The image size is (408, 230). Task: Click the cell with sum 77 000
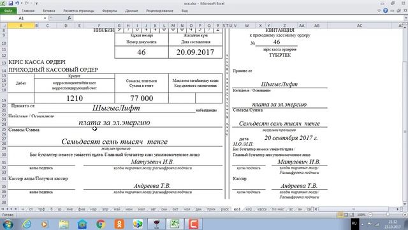pos(142,98)
